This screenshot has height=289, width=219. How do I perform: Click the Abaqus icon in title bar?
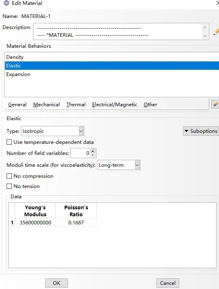point(6,3)
